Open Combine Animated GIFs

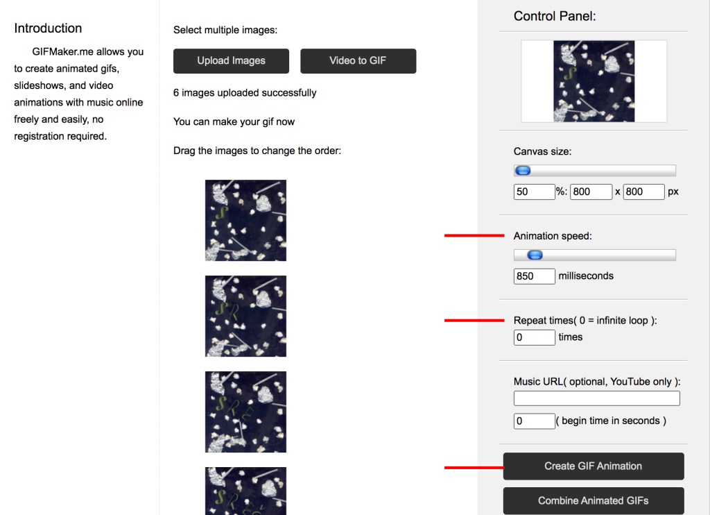594,500
